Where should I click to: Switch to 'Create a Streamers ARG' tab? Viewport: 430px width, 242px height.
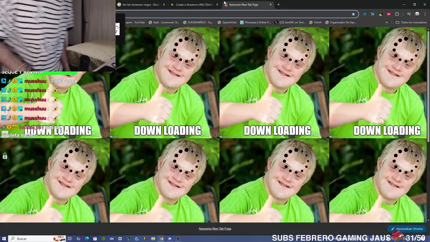coord(195,5)
